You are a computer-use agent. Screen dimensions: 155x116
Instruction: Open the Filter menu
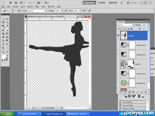(x=37, y=7)
